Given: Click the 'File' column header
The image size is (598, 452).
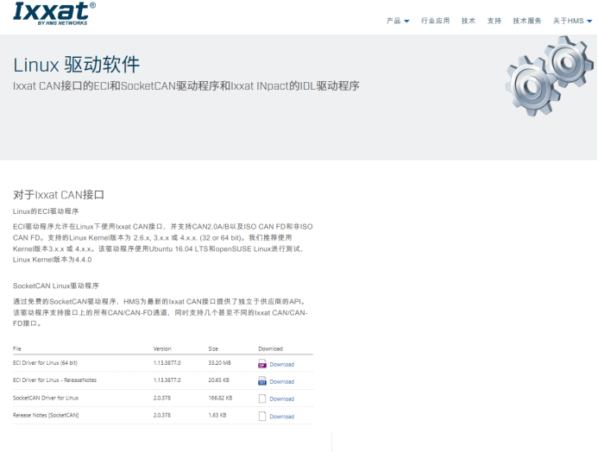Looking at the screenshot, I should click(17, 348).
